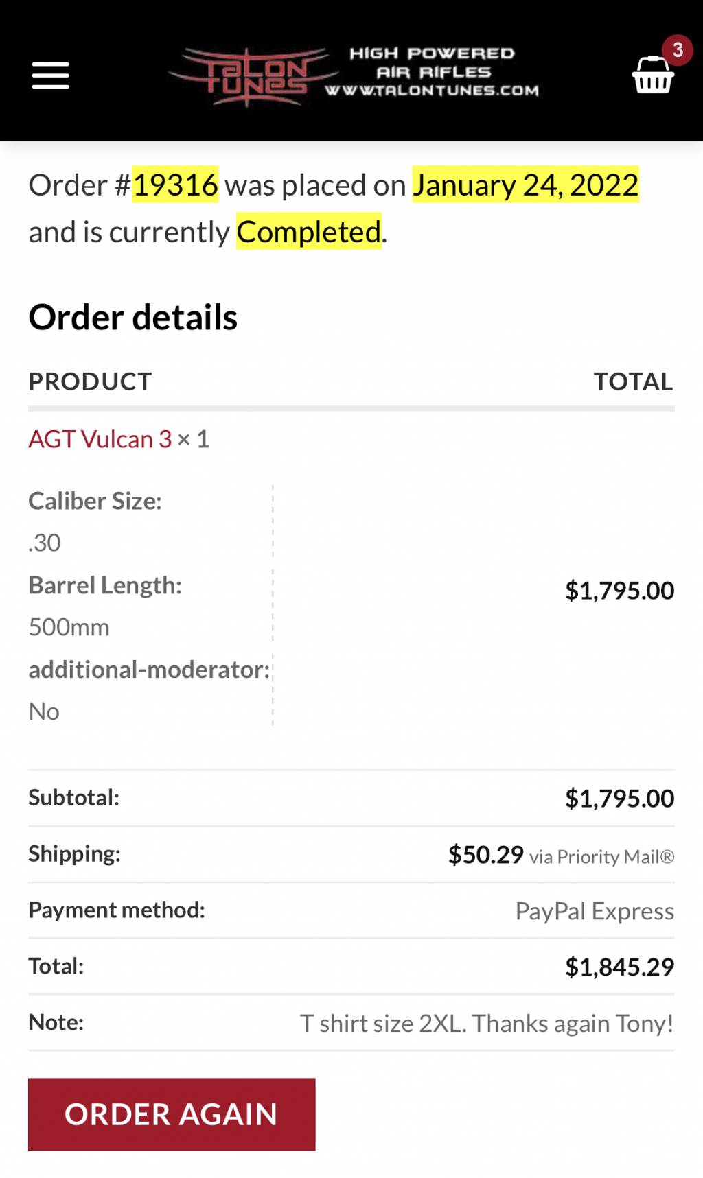Click the highlighted Completed status
Screen dimensions: 703x1178
(309, 232)
